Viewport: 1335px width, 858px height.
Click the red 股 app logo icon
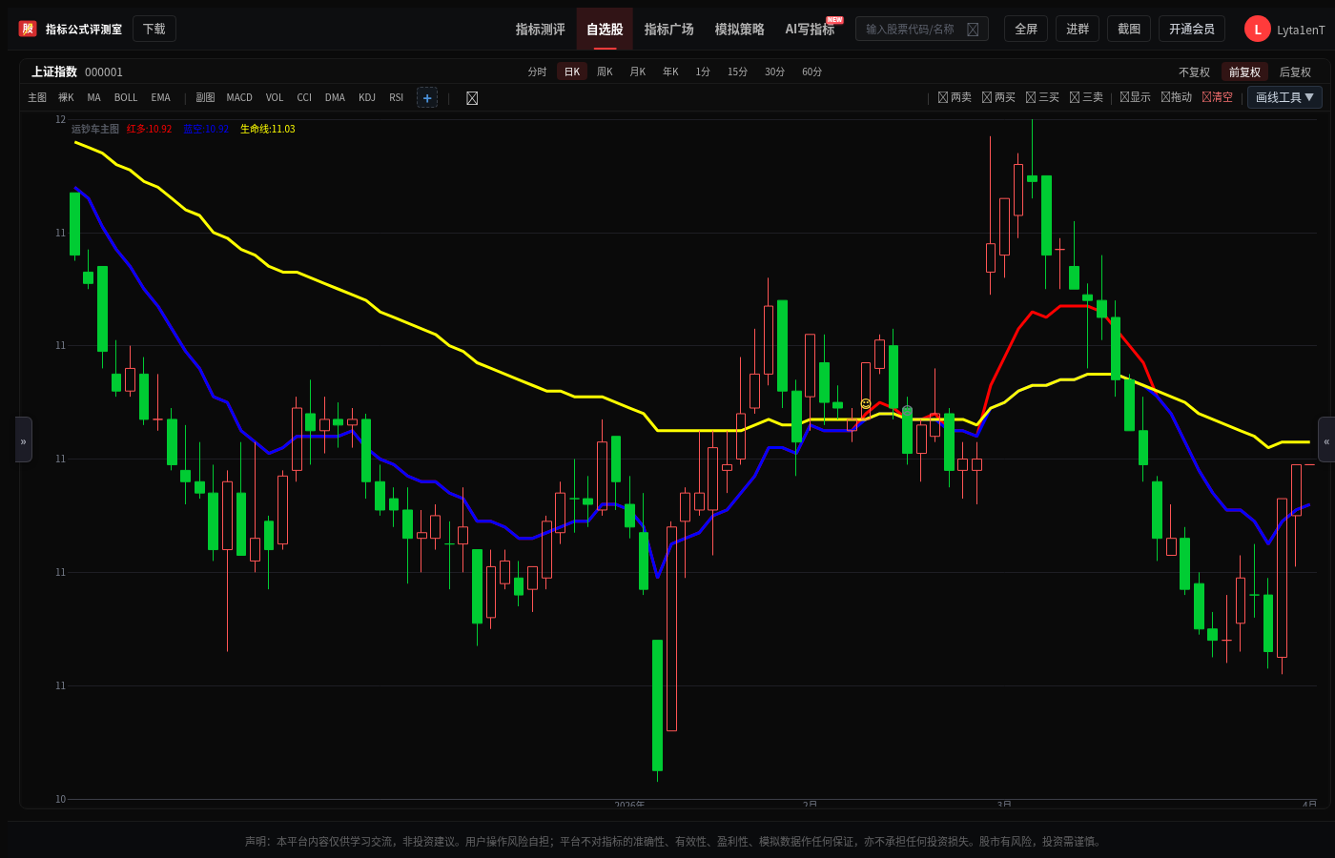click(x=28, y=29)
